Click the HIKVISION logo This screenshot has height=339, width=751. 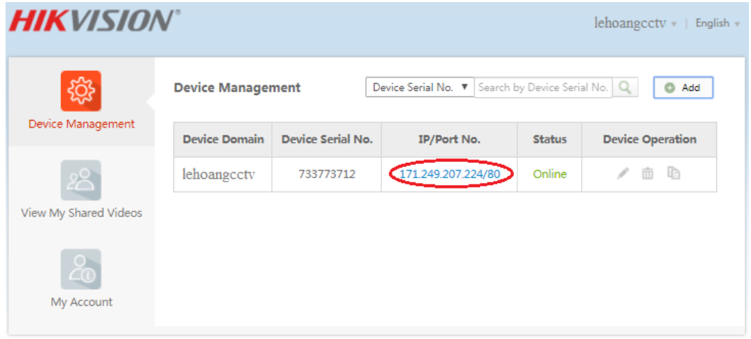pos(95,21)
